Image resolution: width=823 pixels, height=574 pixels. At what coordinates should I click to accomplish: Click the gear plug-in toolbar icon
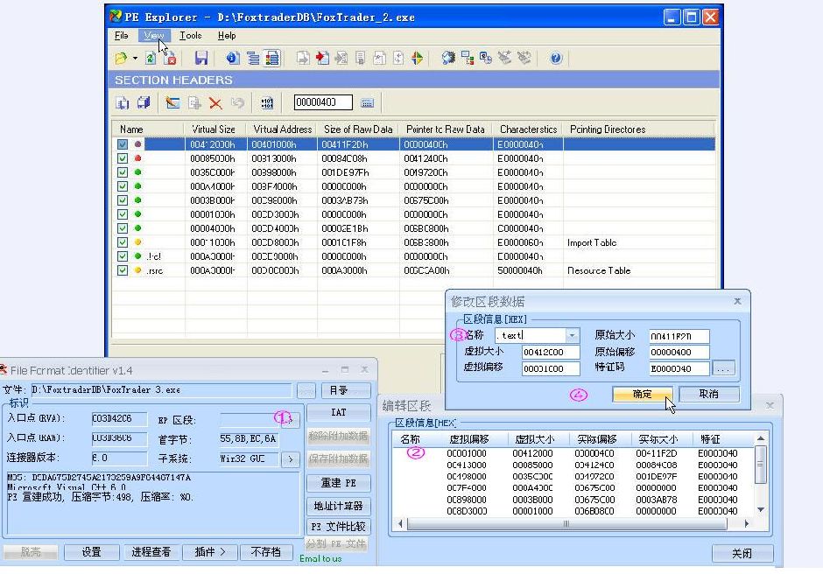(448, 58)
